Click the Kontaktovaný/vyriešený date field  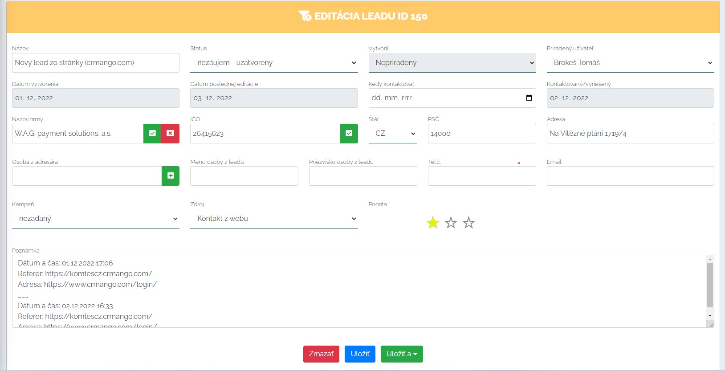point(630,98)
